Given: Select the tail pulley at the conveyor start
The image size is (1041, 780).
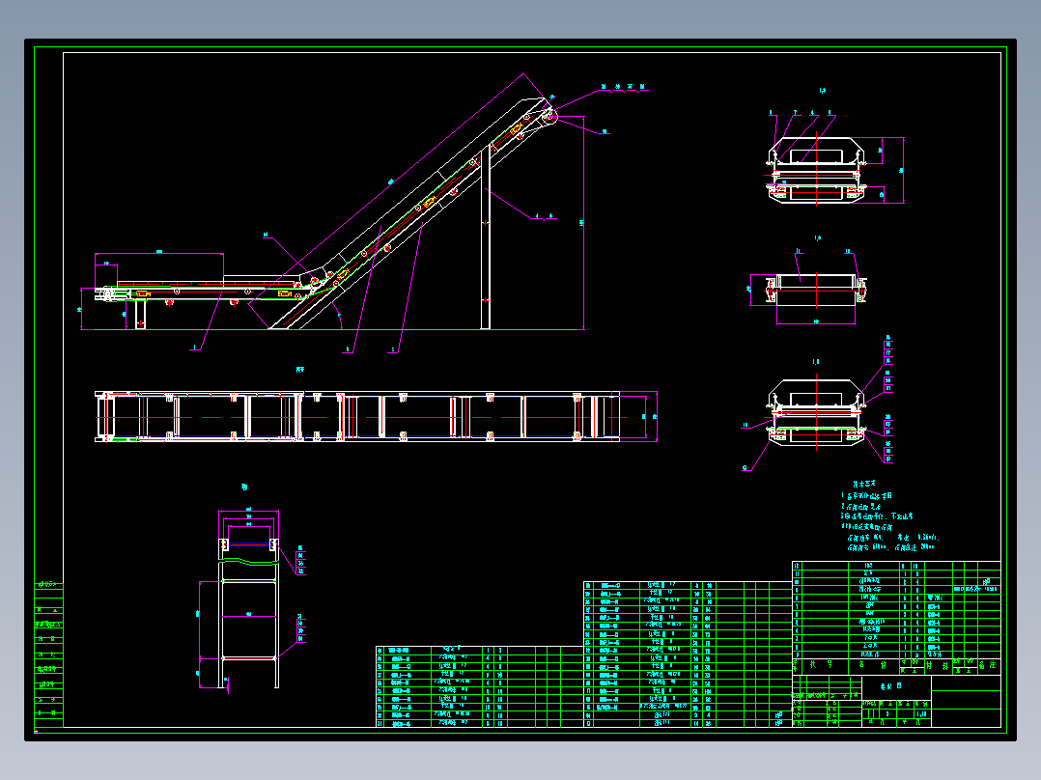Looking at the screenshot, I should coord(106,294).
